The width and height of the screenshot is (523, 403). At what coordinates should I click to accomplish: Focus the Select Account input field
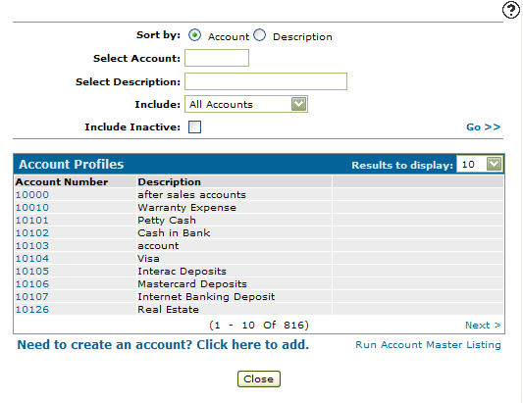coord(217,58)
